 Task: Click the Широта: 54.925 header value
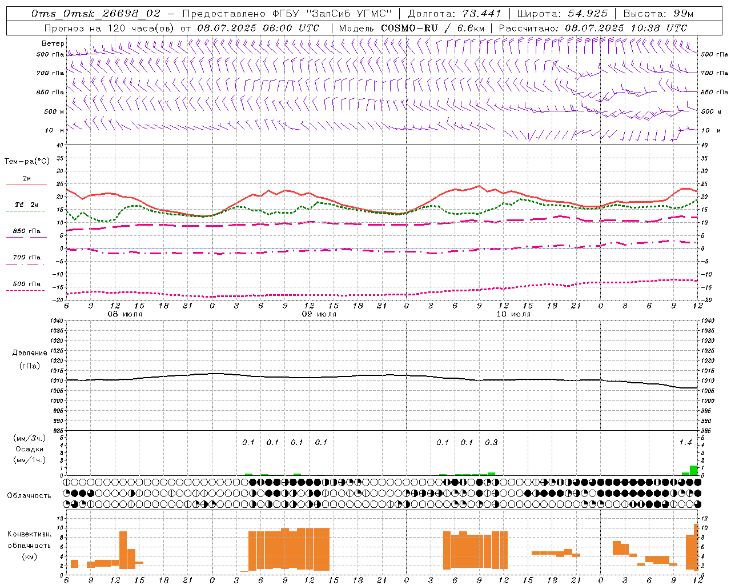click(x=562, y=14)
